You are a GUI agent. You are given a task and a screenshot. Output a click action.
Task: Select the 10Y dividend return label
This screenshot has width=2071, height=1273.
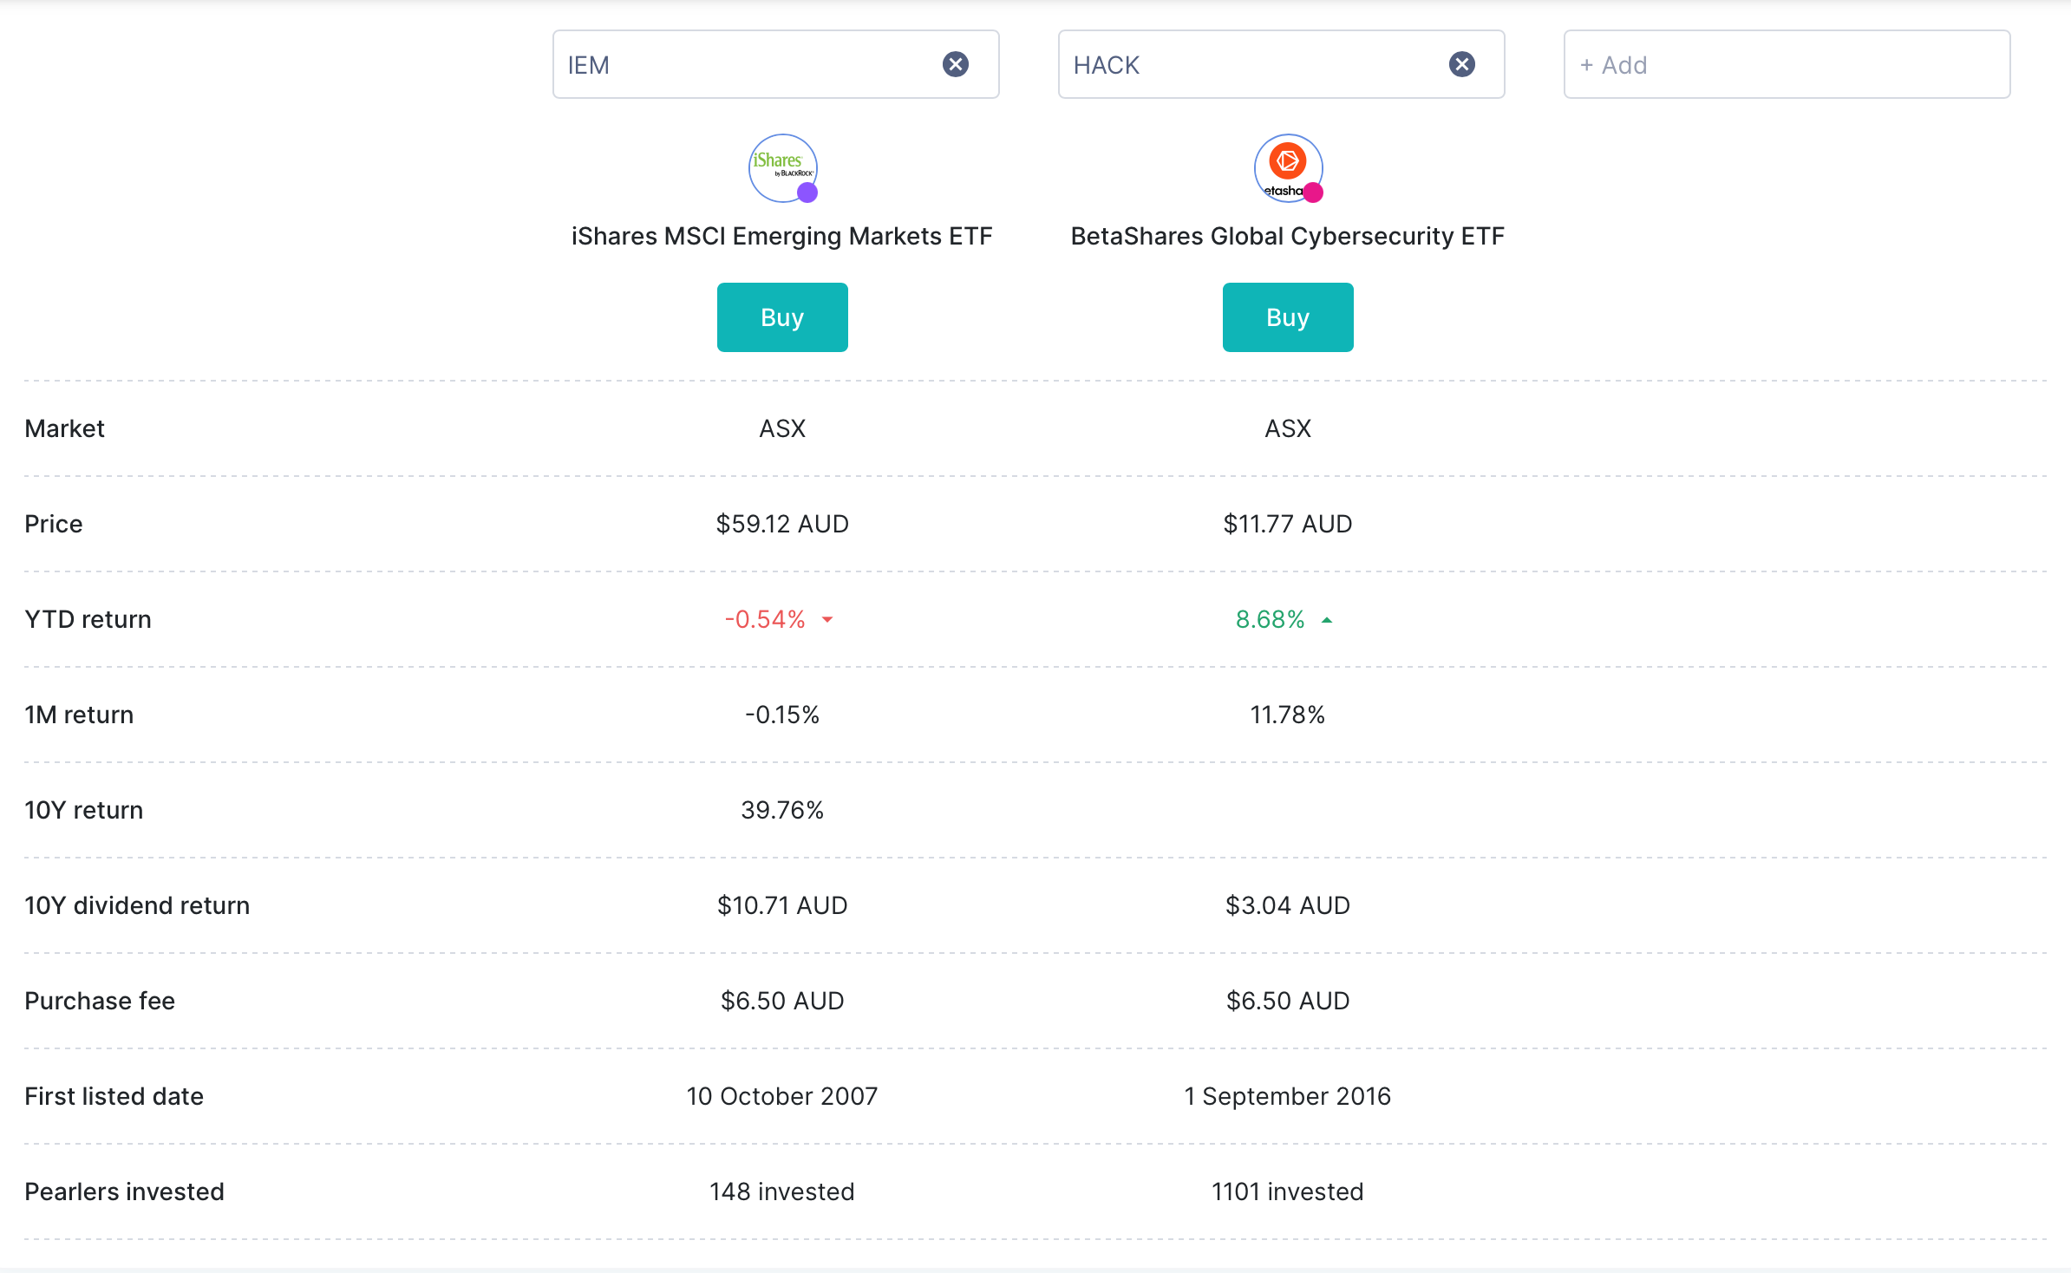point(137,905)
